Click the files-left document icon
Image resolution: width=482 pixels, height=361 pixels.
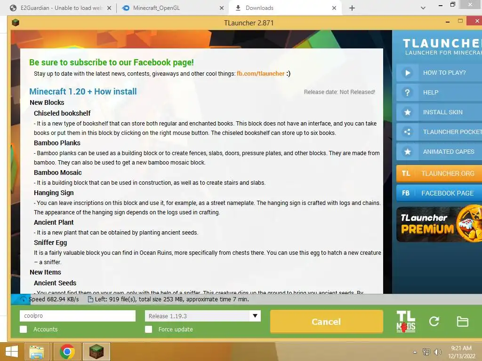click(90, 299)
